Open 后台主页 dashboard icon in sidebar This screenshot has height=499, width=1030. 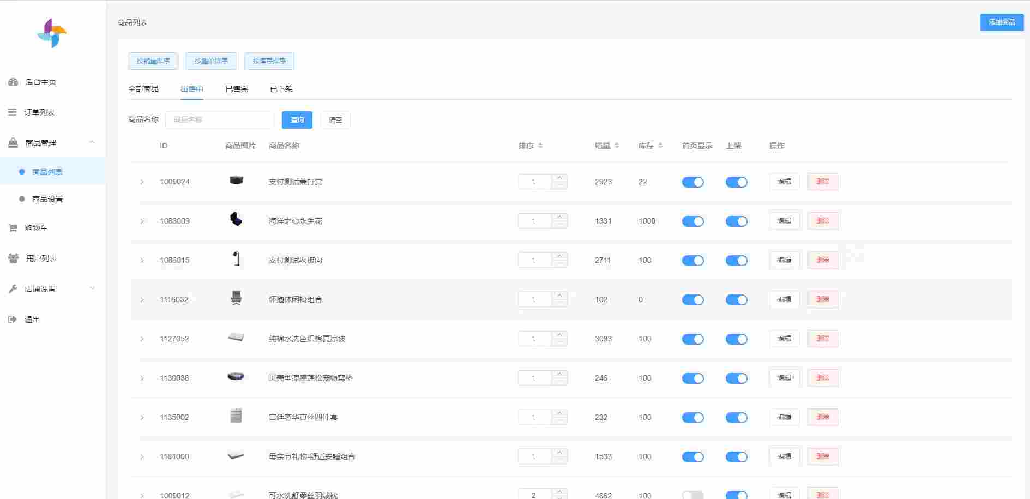pyautogui.click(x=13, y=82)
